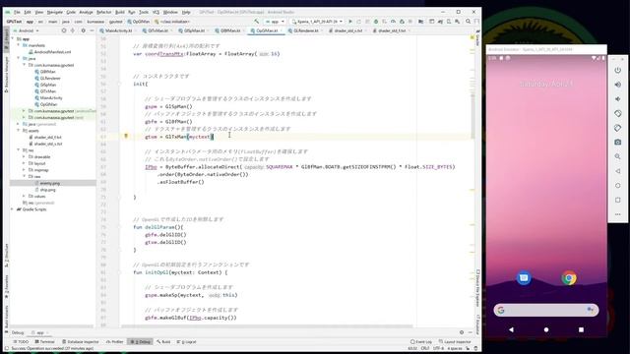
Task: Click emulator more options ellipsis
Action: 618,214
